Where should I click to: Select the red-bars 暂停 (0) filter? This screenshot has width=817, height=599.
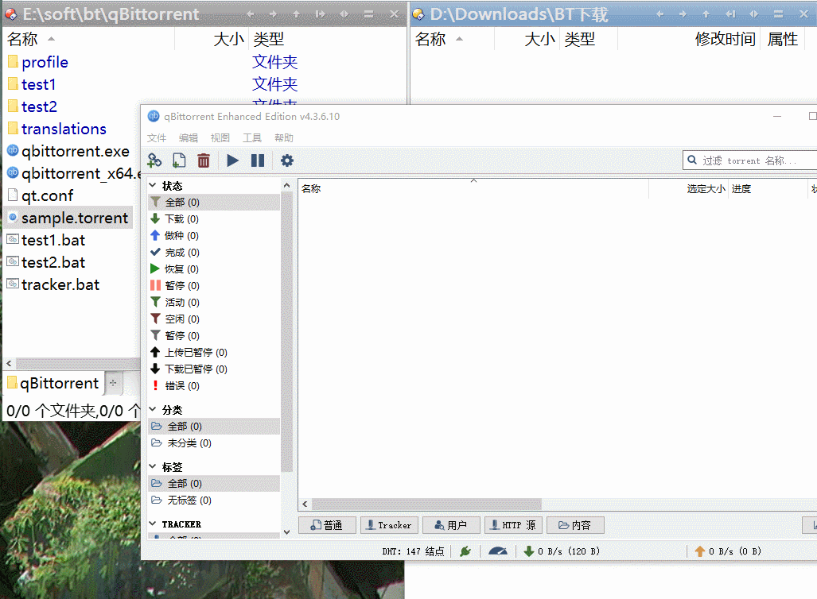[214, 286]
